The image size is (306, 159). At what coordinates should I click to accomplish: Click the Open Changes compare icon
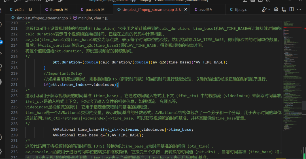(284, 9)
